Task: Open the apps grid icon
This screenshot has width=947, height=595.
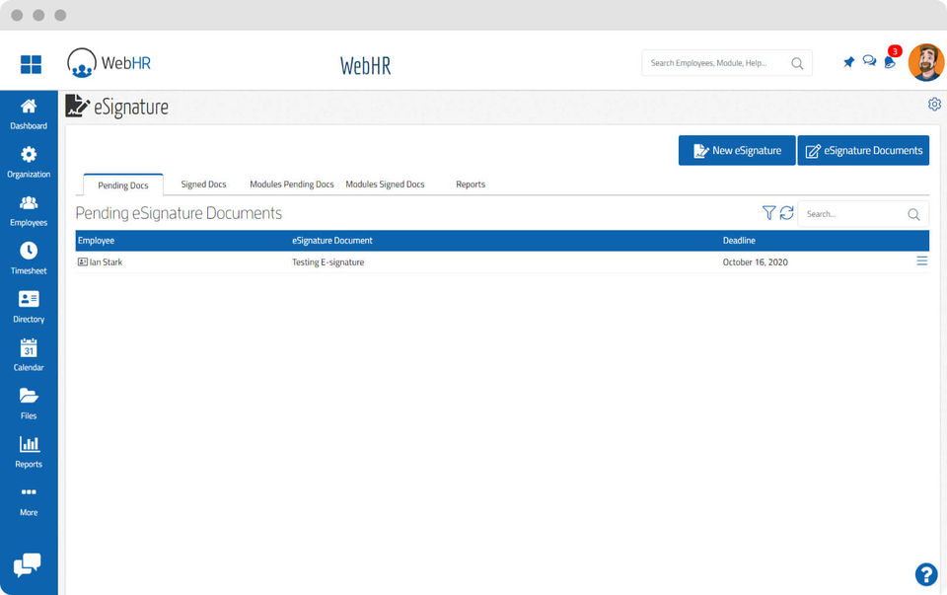Action: coord(31,64)
